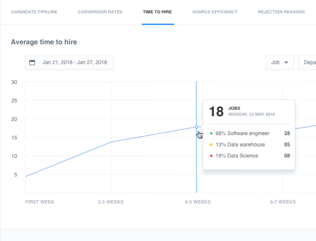The width and height of the screenshot is (316, 241).
Task: Click the green Software engineer legend dot
Action: (211, 133)
